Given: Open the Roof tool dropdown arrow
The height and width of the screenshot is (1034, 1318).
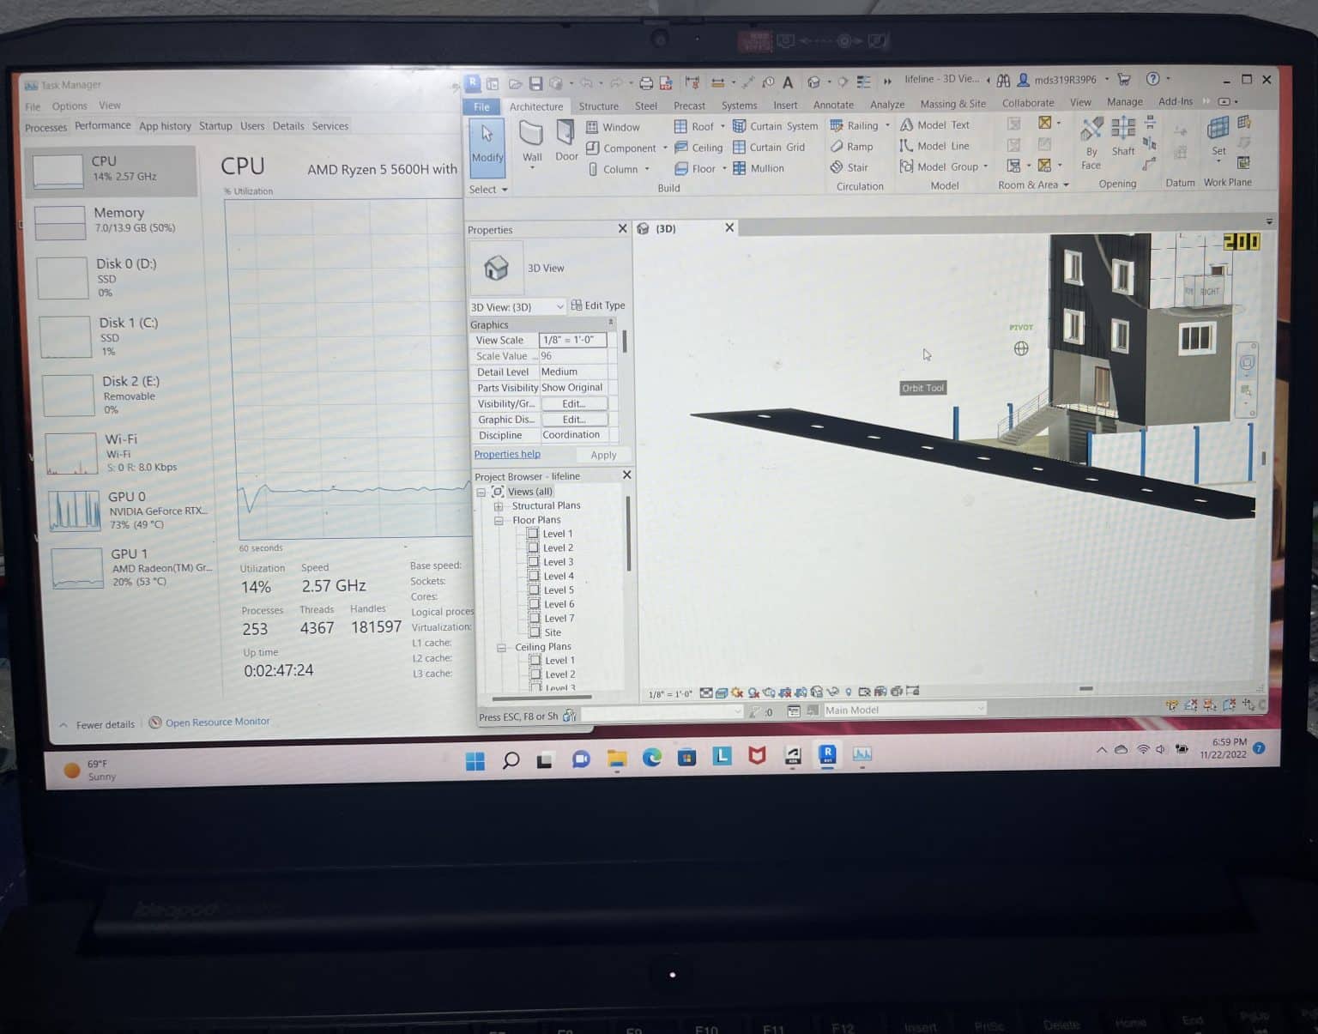Looking at the screenshot, I should (x=723, y=125).
